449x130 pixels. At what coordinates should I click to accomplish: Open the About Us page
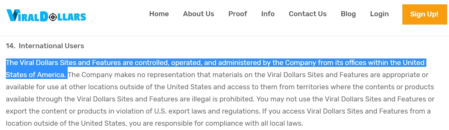(199, 14)
